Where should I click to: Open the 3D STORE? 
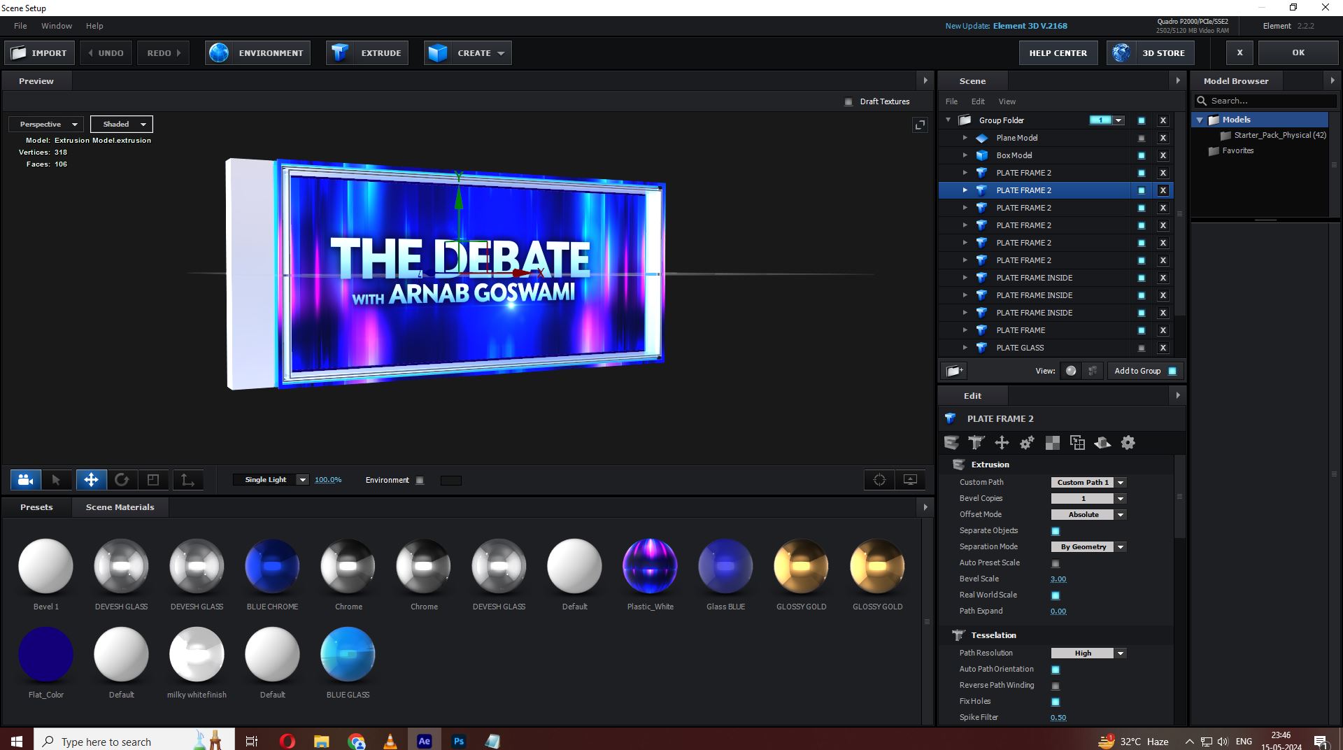coord(1151,53)
